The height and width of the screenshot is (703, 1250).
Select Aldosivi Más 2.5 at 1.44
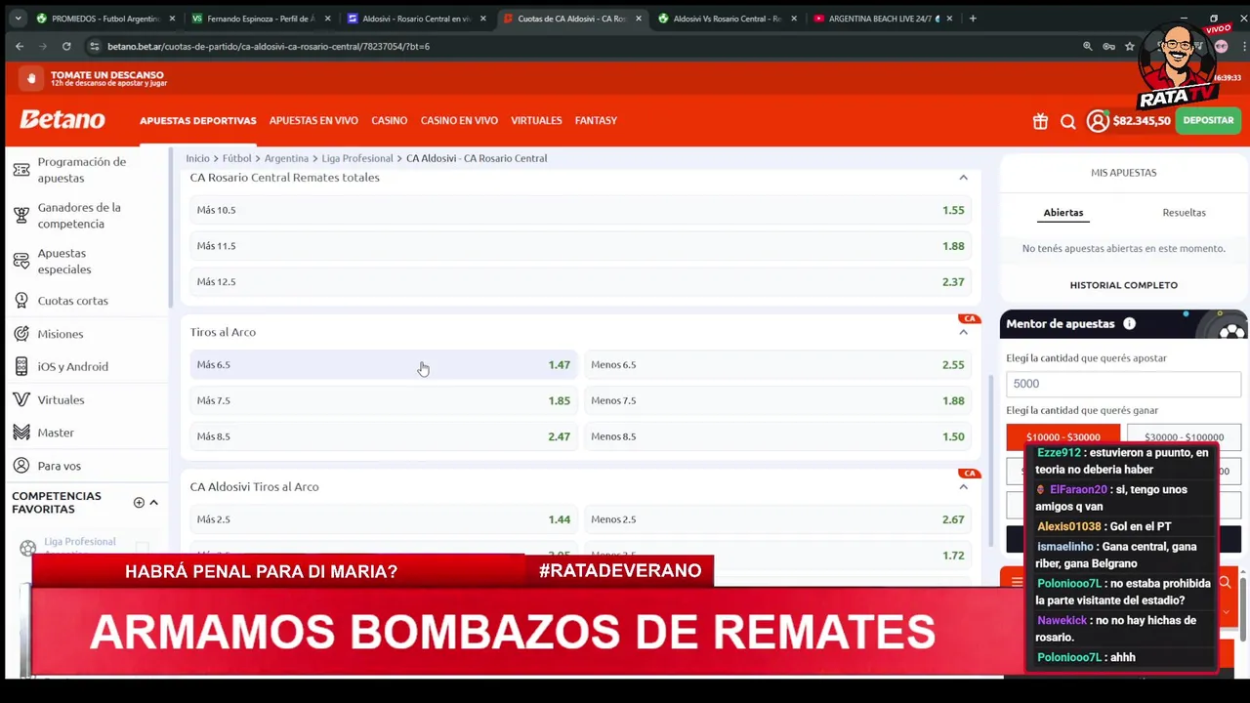coord(383,519)
